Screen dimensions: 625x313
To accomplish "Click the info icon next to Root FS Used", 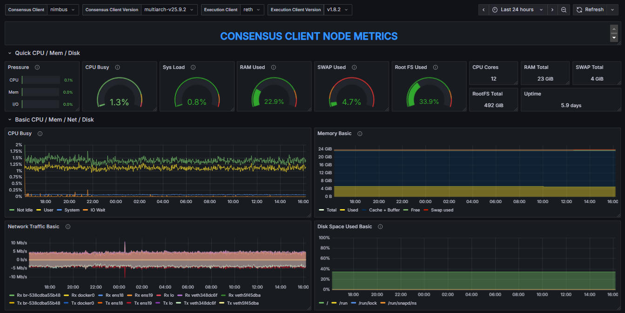I will (x=435, y=68).
